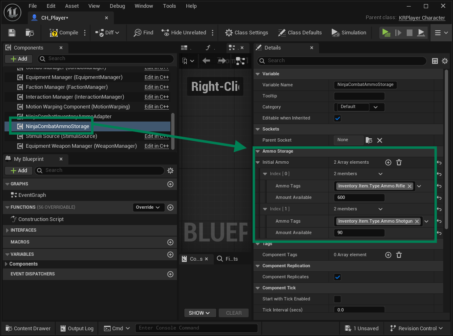Image resolution: width=453 pixels, height=336 pixels.
Task: Click the Play simulation green arrow
Action: tap(386, 33)
